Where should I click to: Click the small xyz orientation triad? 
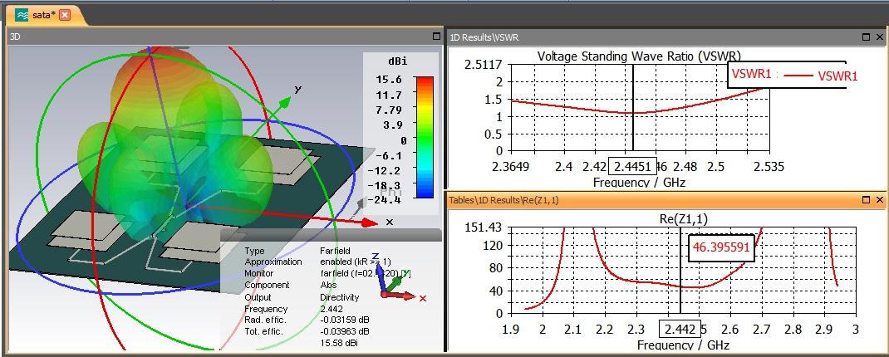[x=397, y=279]
